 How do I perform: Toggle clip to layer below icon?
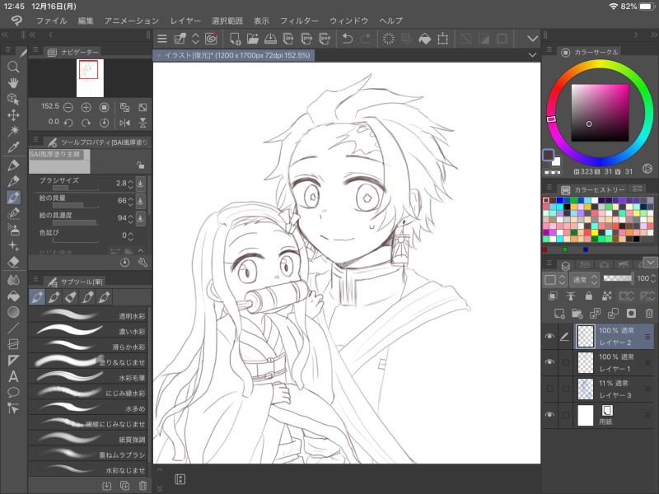click(553, 296)
